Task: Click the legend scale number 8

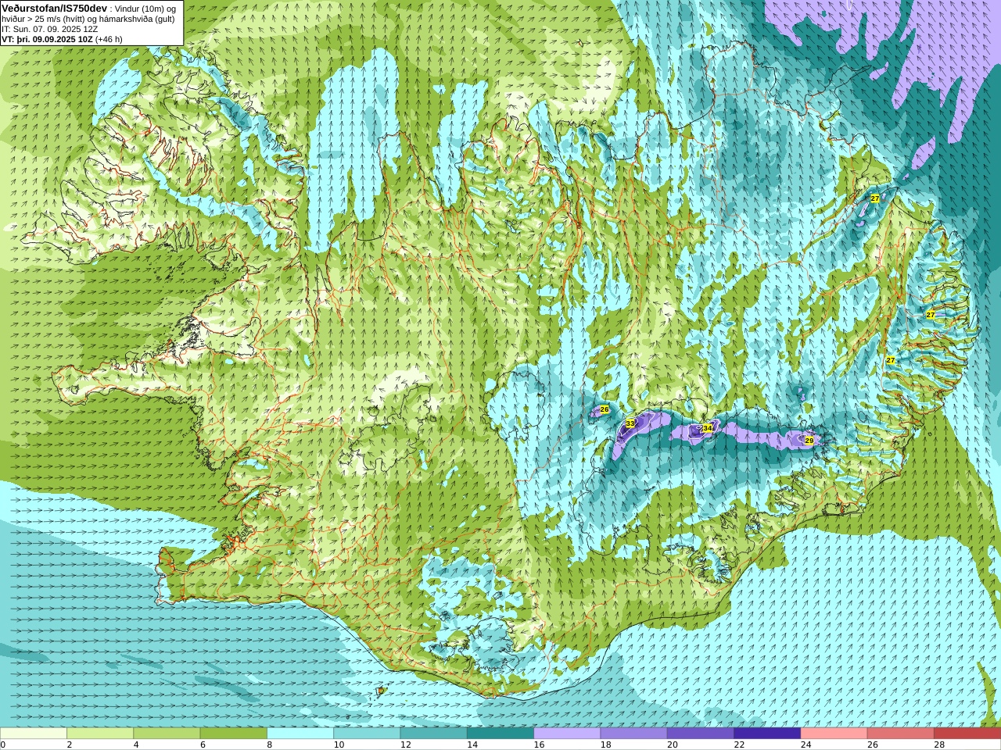Action: pyautogui.click(x=270, y=745)
